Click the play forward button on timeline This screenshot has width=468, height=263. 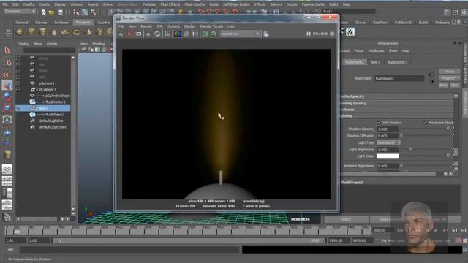436,231
